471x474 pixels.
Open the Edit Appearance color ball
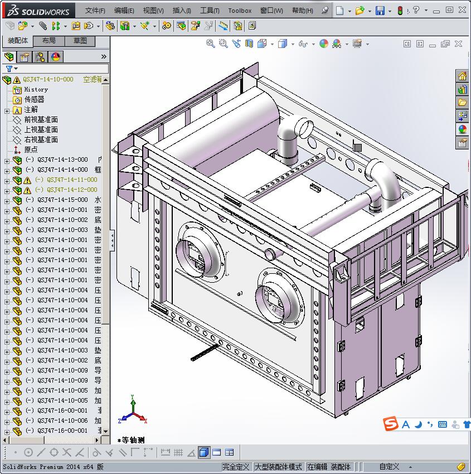324,43
